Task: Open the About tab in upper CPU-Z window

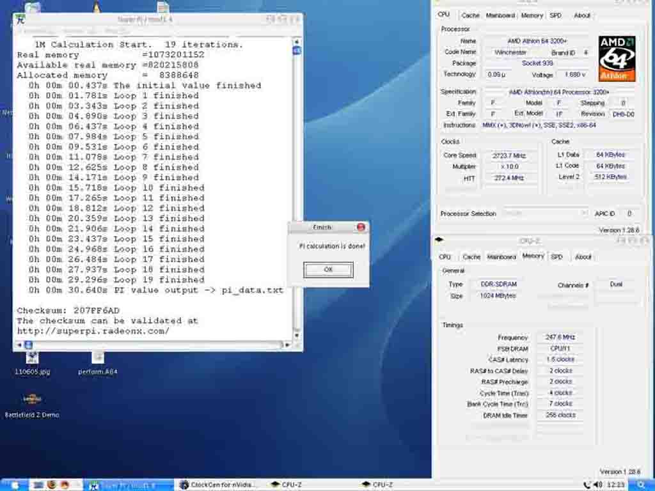Action: tap(582, 15)
